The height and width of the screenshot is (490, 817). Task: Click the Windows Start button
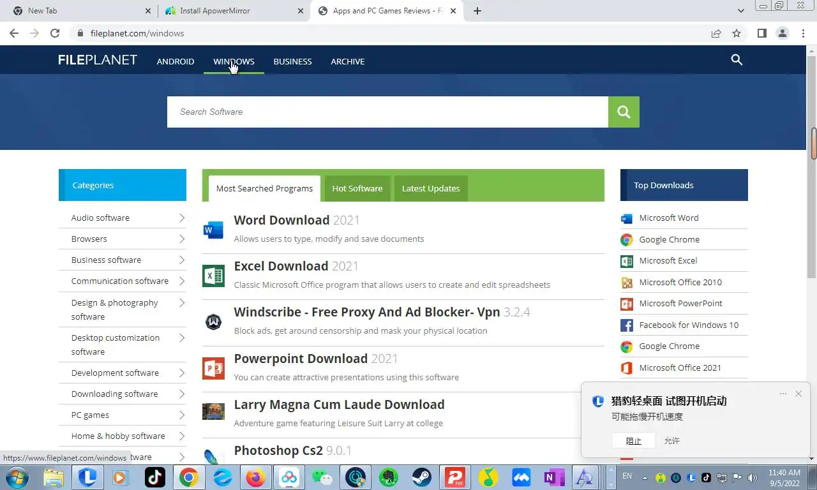point(17,477)
